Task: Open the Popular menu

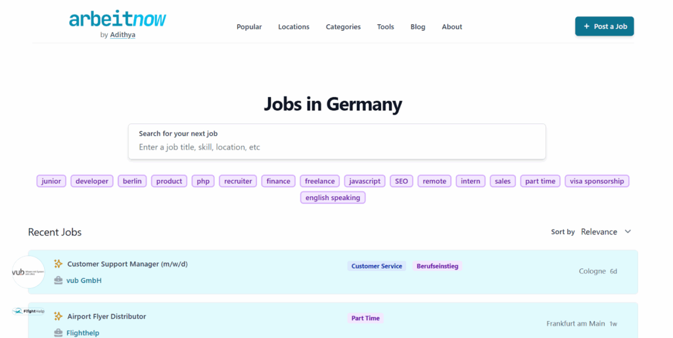Action: click(249, 27)
